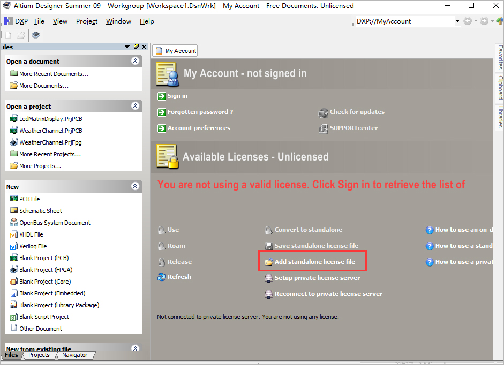
Task: Switch to the Projects panel tab
Action: click(39, 355)
